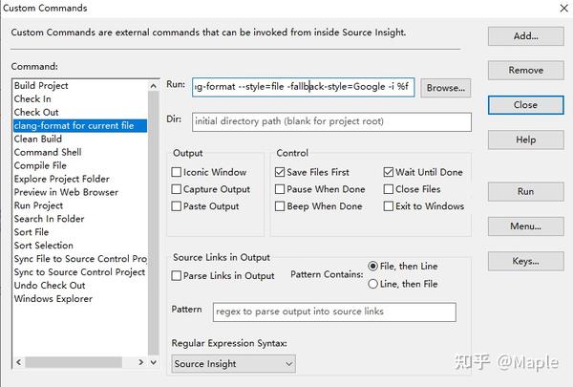Close the Custom Commands dialog with X
Viewport: 573px width, 387px height.
[563, 8]
